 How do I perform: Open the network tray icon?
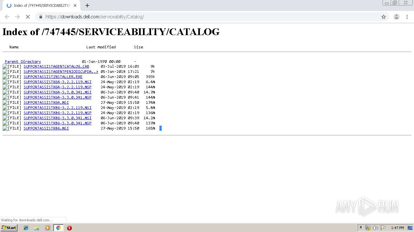pos(368,228)
